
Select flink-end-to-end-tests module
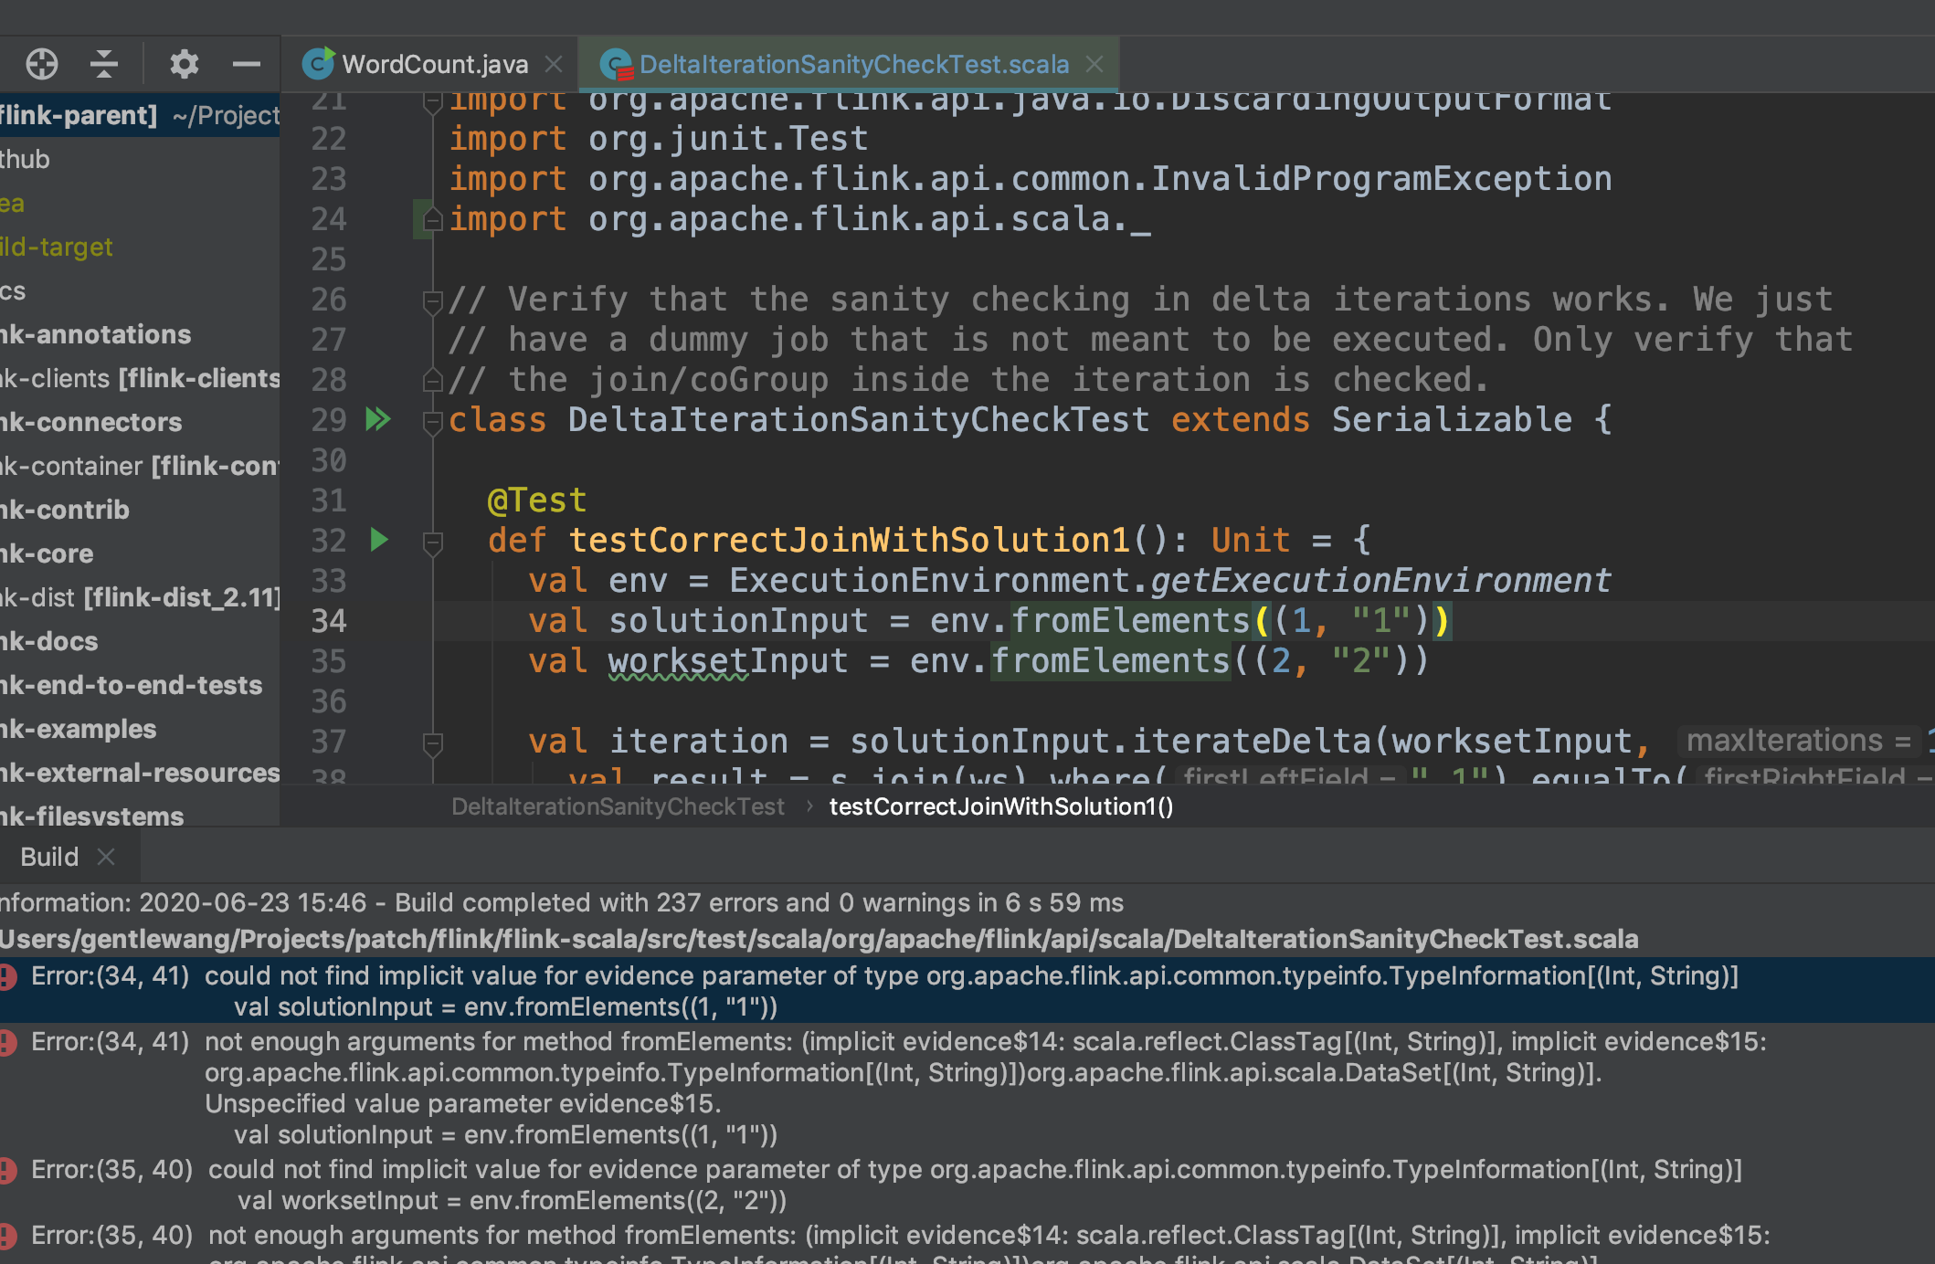pos(140,685)
